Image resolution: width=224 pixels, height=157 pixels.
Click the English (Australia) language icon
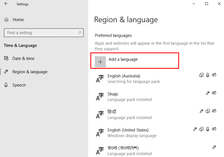point(100,79)
